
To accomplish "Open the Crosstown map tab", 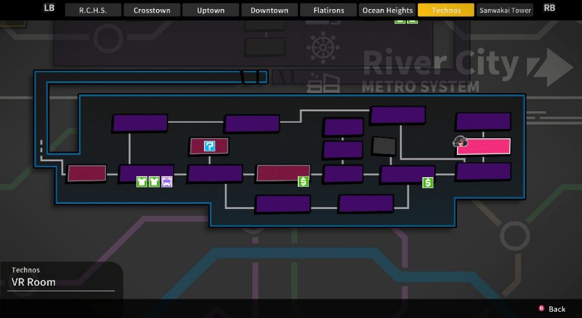I will click(x=152, y=10).
